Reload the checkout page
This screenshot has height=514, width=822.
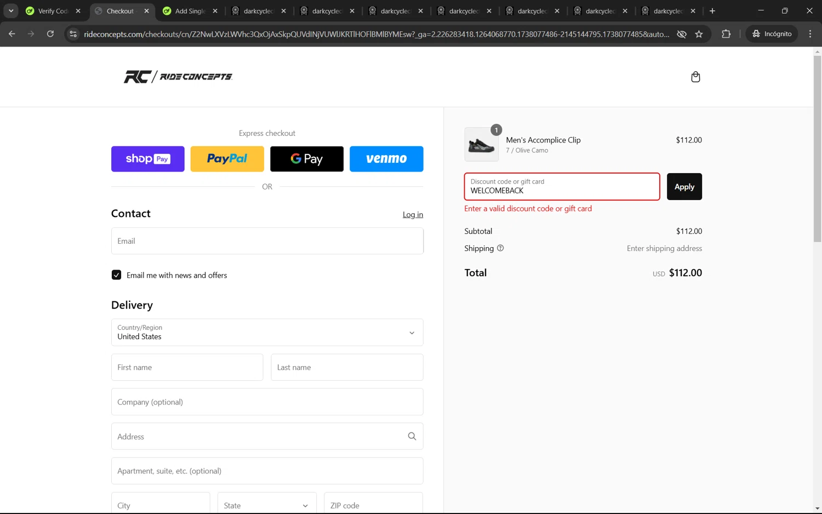pos(50,34)
